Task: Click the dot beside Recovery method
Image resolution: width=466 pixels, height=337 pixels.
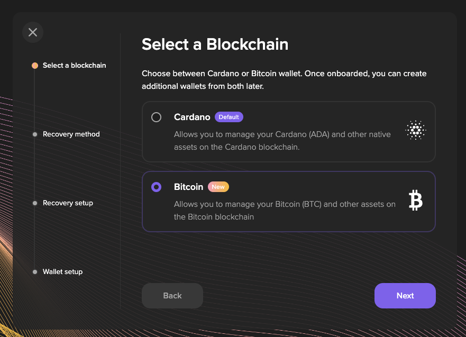Action: point(35,134)
